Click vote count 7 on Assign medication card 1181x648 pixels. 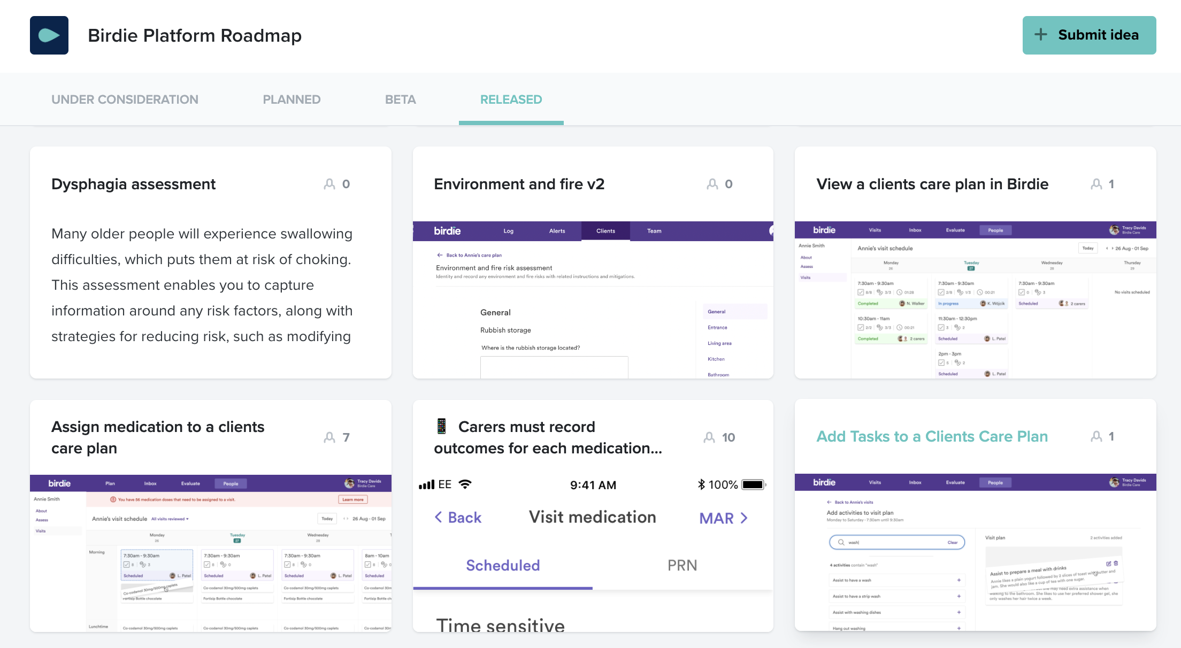tap(346, 437)
